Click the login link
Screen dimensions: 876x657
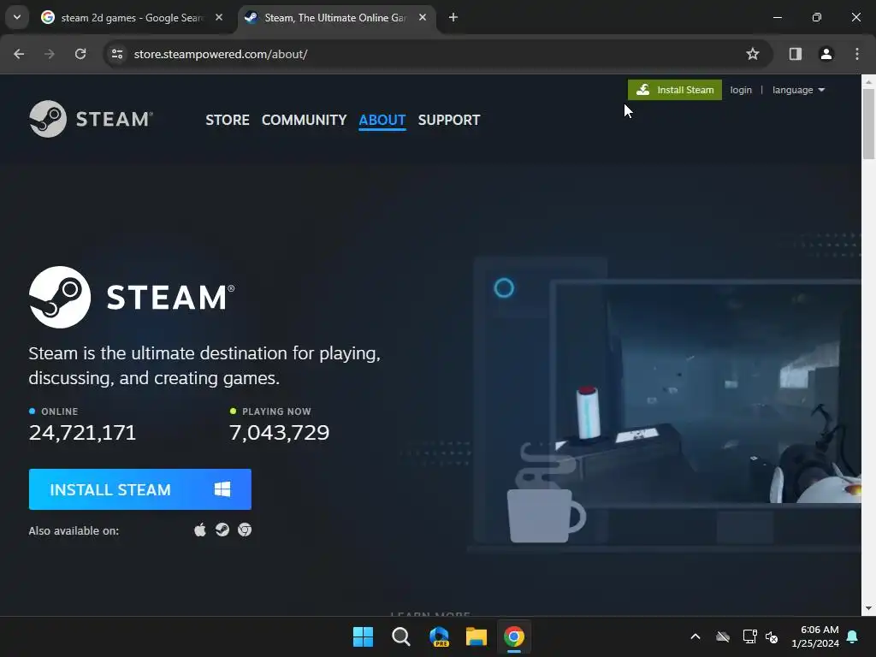pyautogui.click(x=741, y=90)
